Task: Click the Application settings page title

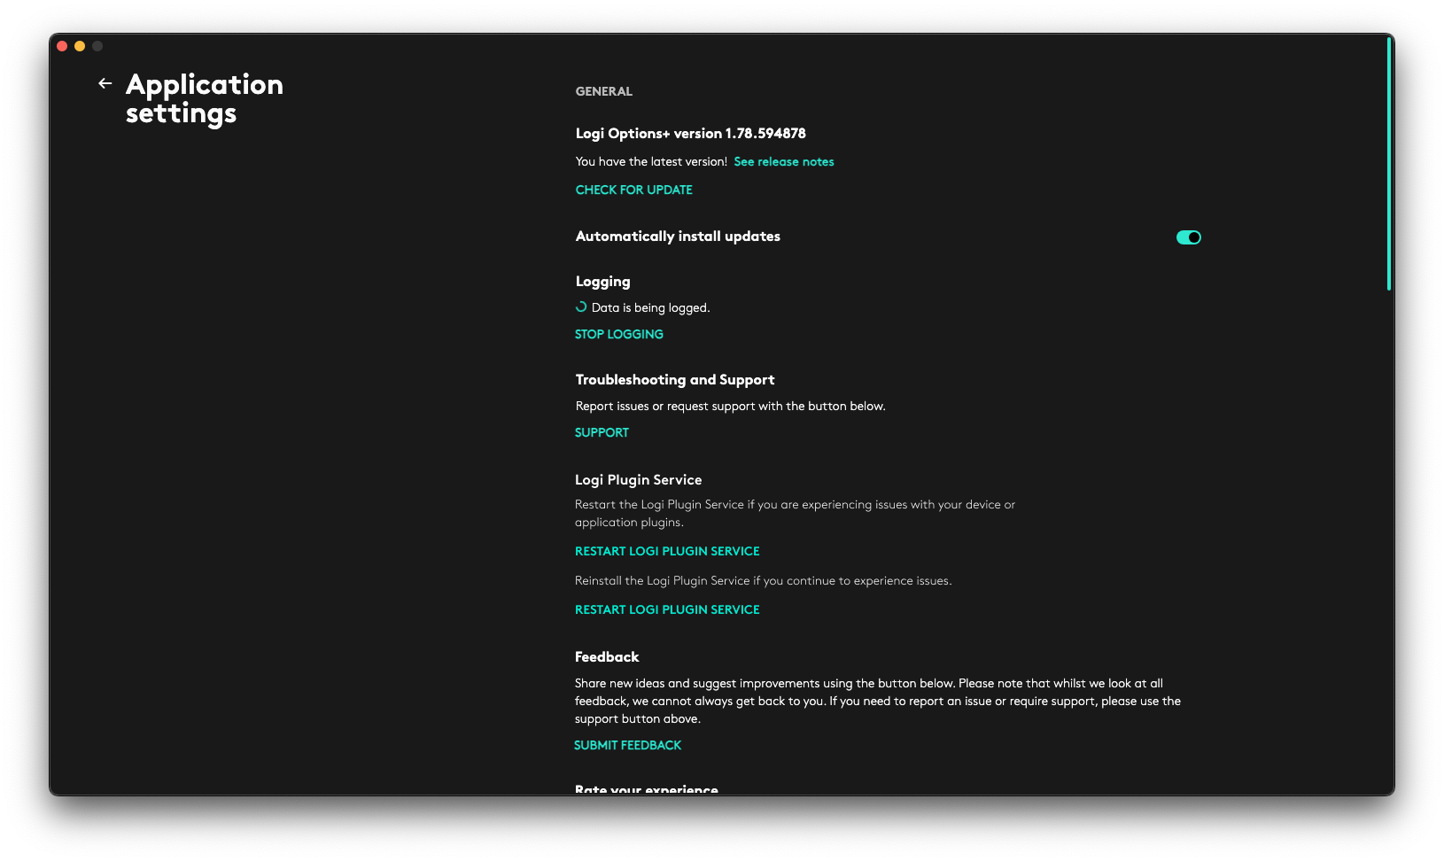Action: (x=204, y=98)
